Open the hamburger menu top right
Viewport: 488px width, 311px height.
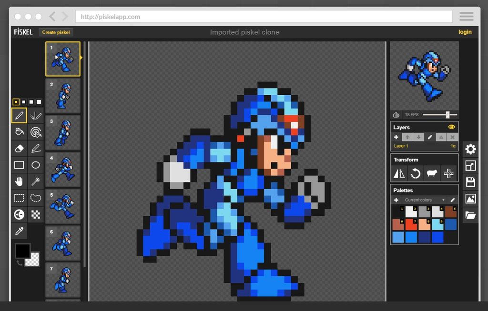pos(466,16)
